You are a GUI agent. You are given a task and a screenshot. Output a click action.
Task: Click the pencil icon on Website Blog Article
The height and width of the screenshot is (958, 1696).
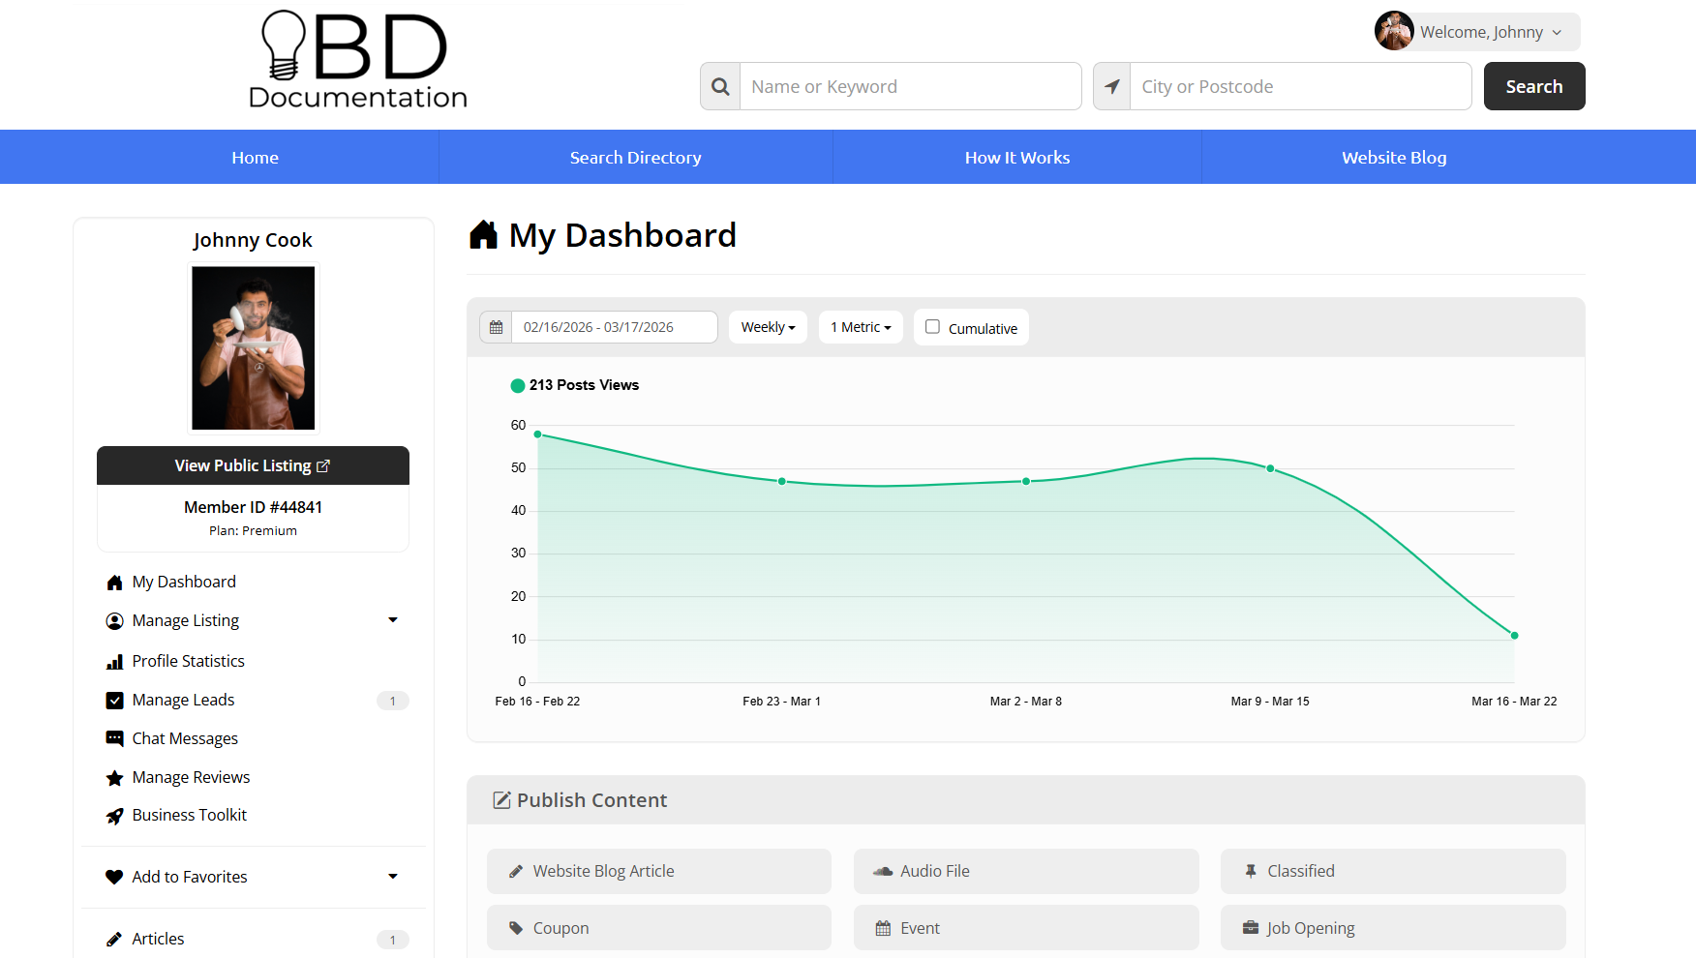(516, 871)
